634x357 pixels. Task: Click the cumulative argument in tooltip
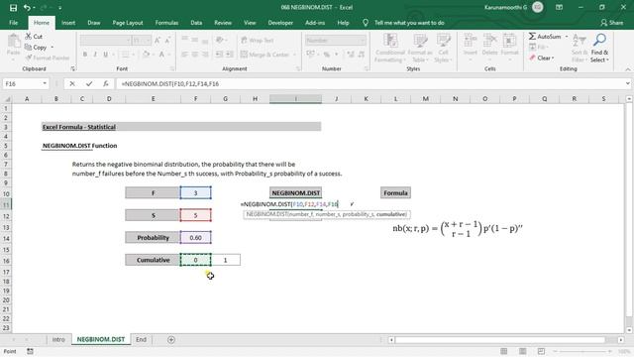pos(390,214)
